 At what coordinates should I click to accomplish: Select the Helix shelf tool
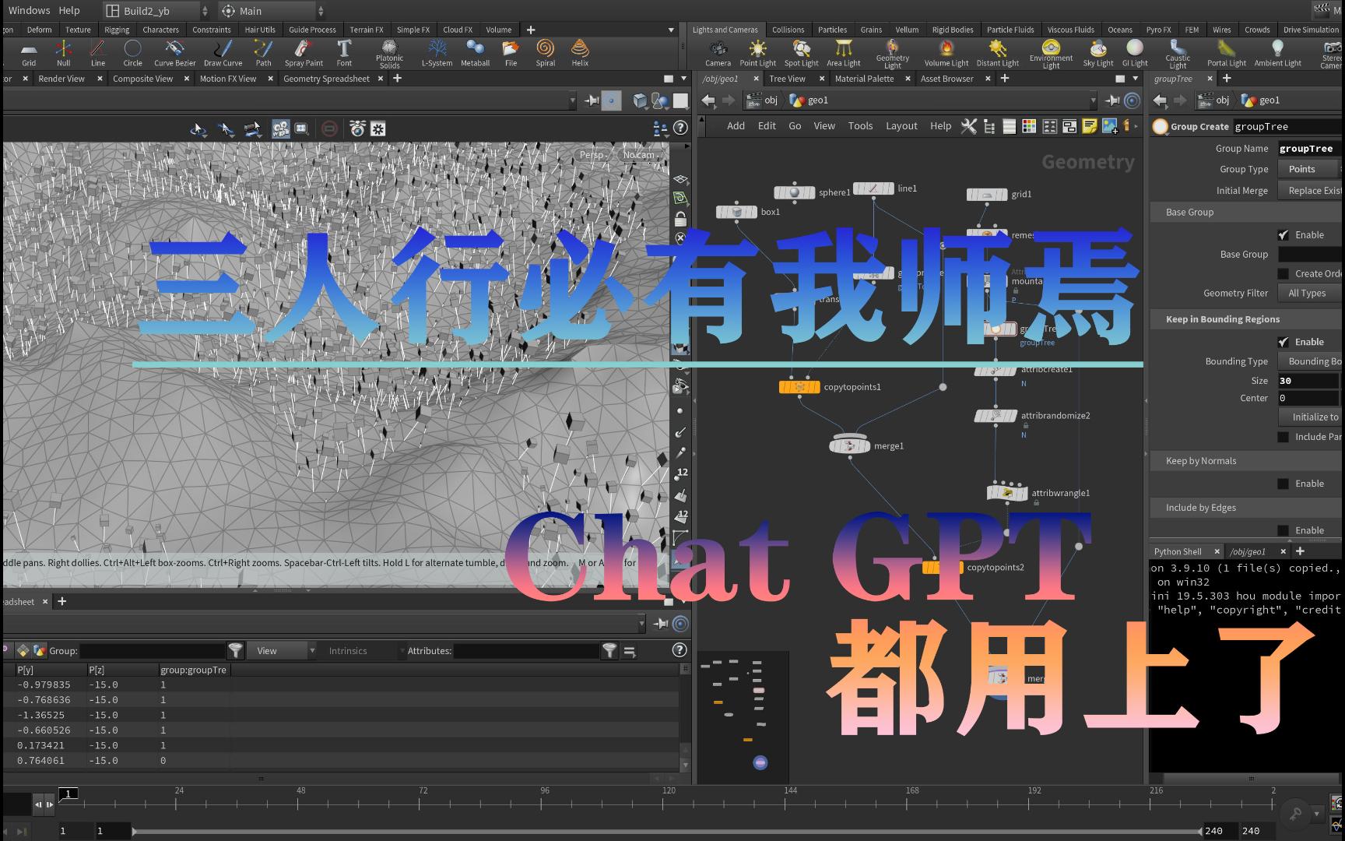click(580, 53)
